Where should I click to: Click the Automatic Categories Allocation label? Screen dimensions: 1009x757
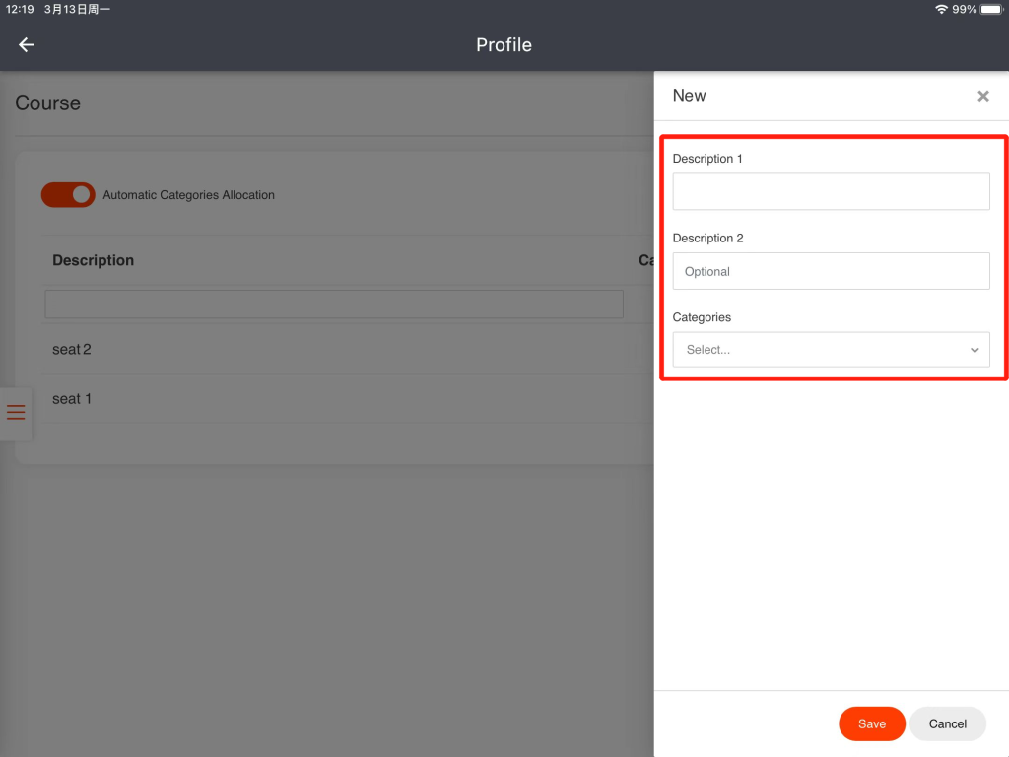tap(188, 195)
